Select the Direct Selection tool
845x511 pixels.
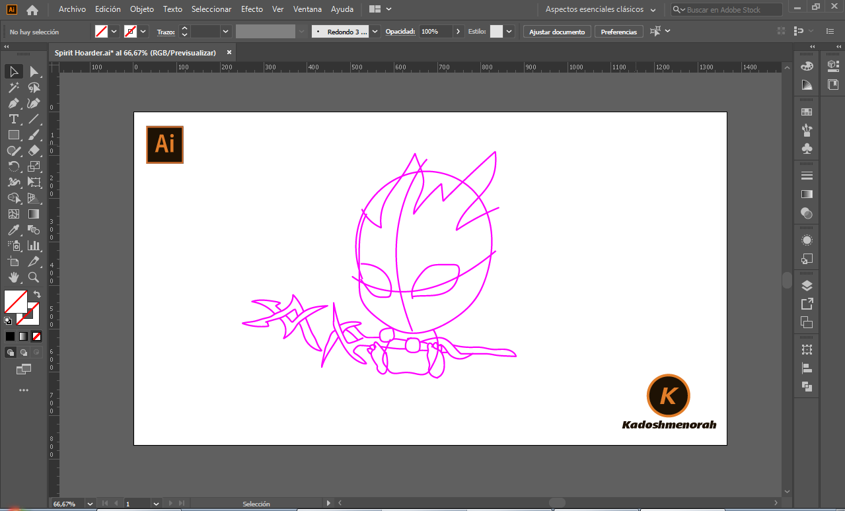[x=34, y=71]
